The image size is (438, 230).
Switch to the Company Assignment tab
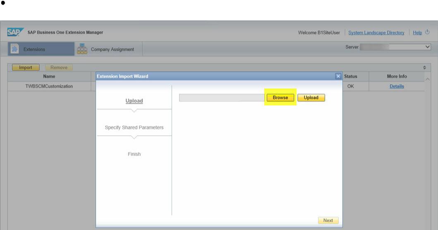[109, 49]
